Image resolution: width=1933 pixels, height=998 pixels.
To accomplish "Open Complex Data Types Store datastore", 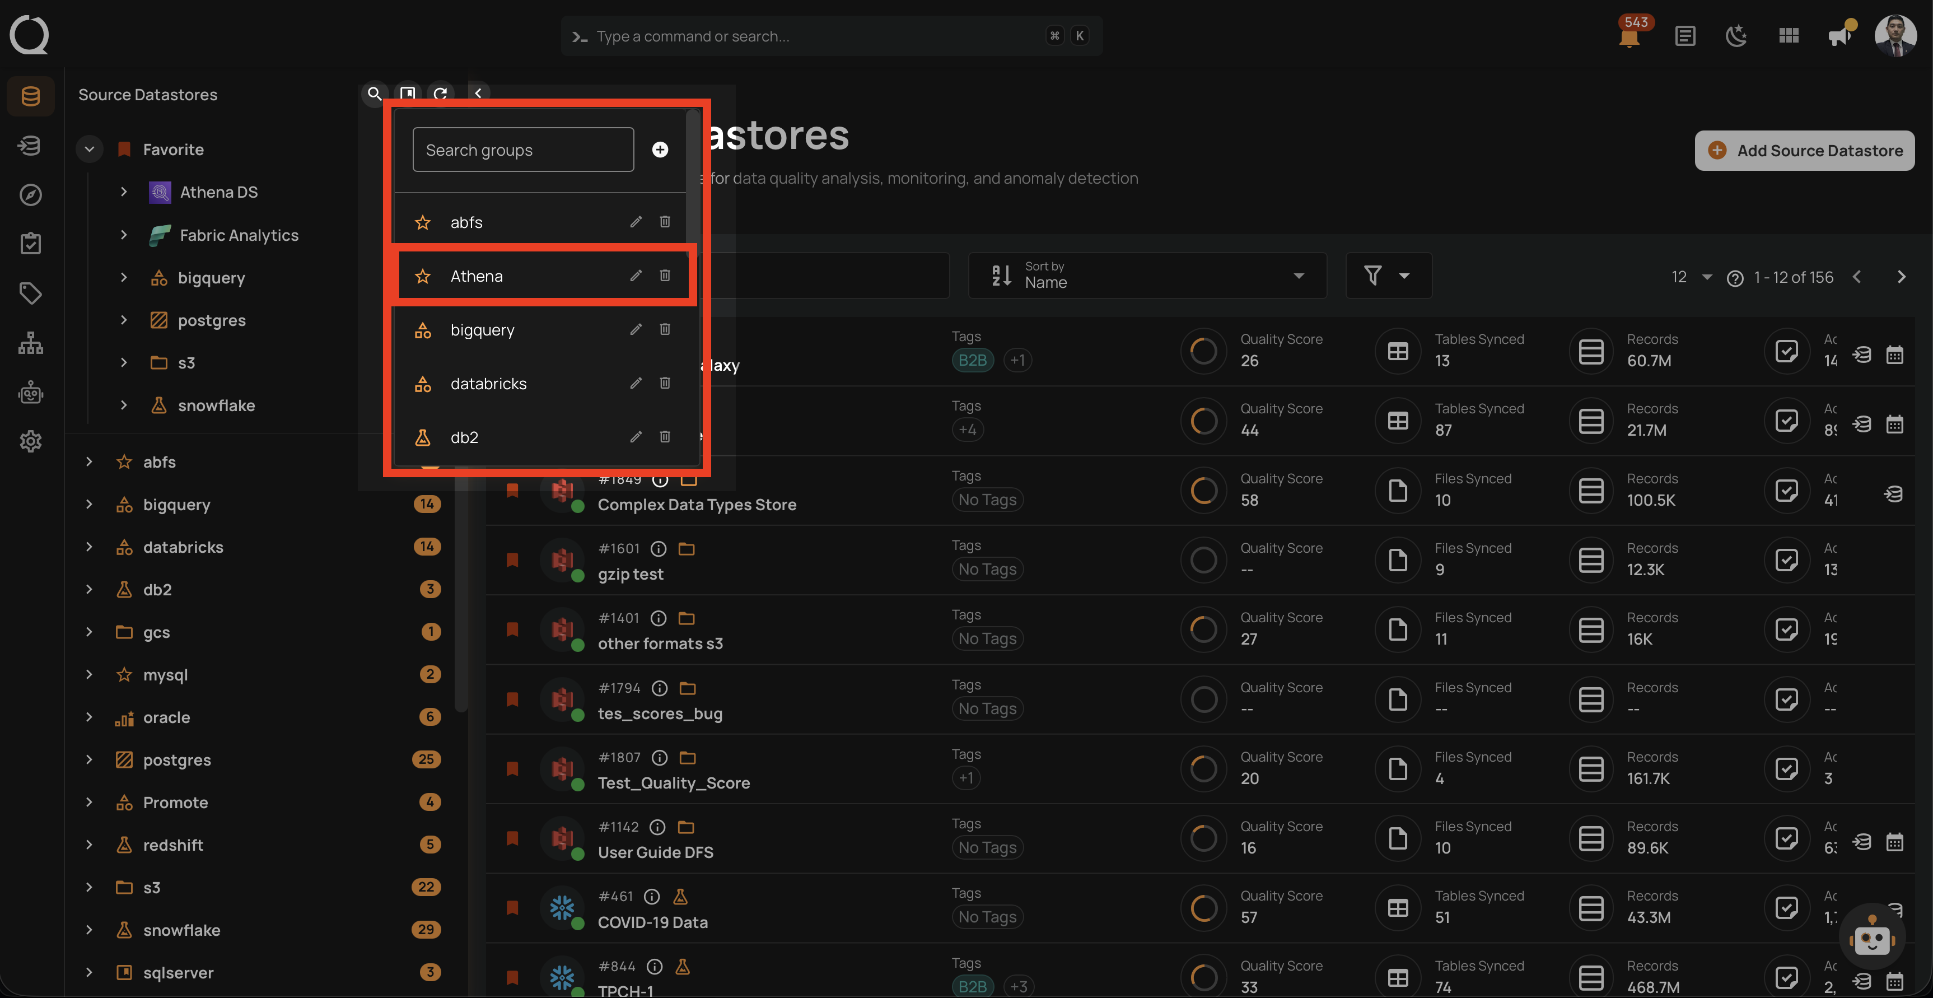I will click(697, 505).
